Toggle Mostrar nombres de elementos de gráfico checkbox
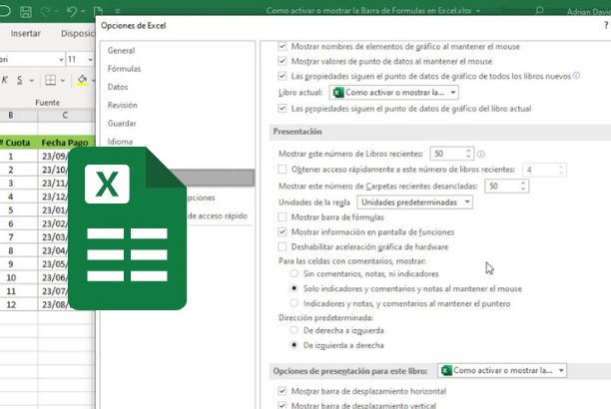Screen dimensions: 611x409 (283, 46)
